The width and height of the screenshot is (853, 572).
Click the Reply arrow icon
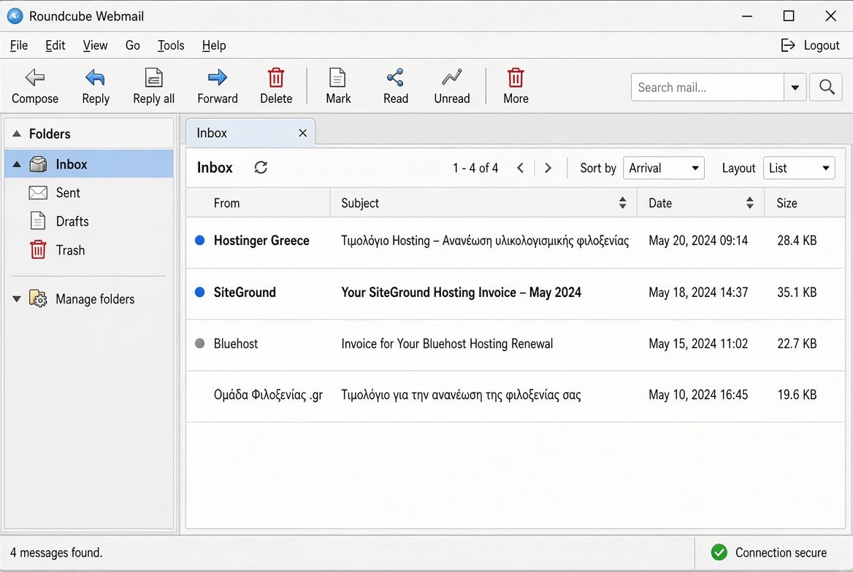coord(95,78)
